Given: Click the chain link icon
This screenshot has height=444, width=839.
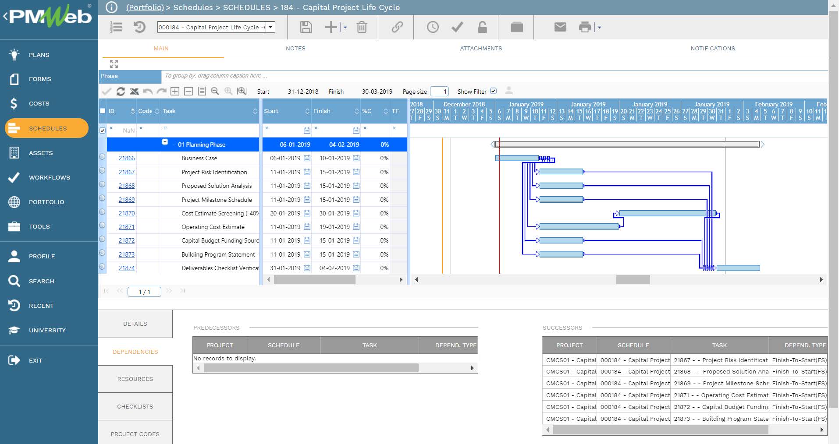Looking at the screenshot, I should point(397,27).
